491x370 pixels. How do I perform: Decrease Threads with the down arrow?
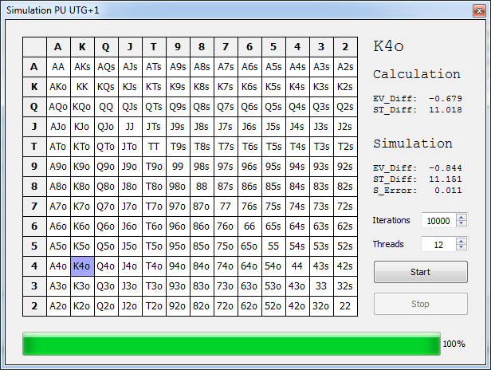pos(462,248)
